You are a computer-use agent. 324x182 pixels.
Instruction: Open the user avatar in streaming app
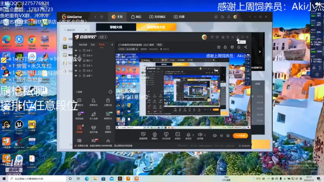tap(205, 37)
